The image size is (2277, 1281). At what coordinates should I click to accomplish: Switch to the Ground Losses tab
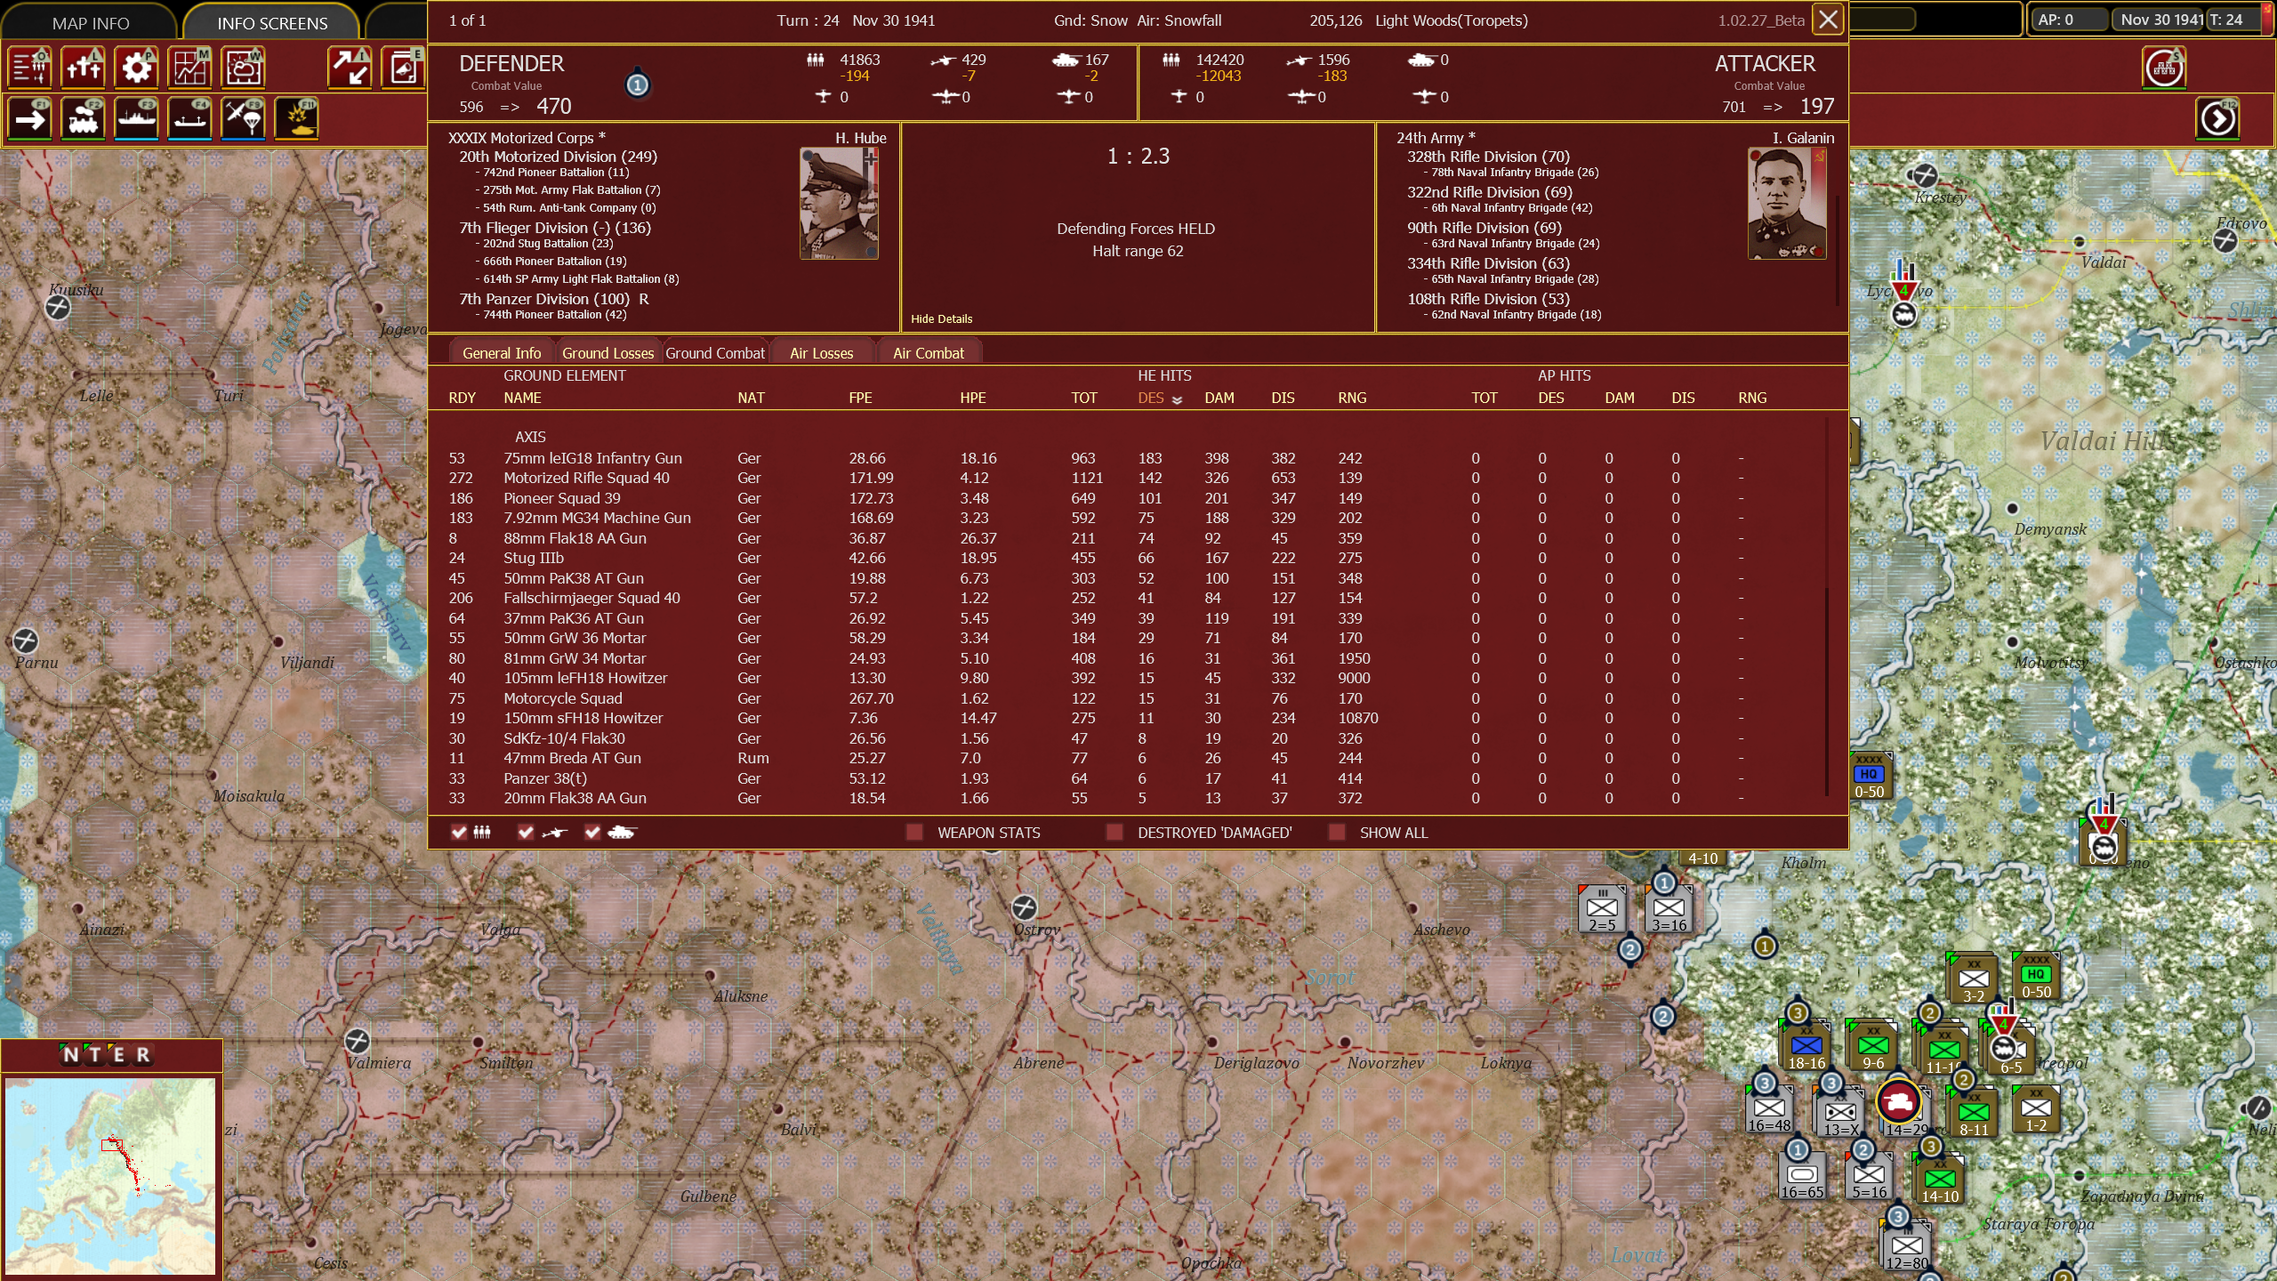coord(607,353)
